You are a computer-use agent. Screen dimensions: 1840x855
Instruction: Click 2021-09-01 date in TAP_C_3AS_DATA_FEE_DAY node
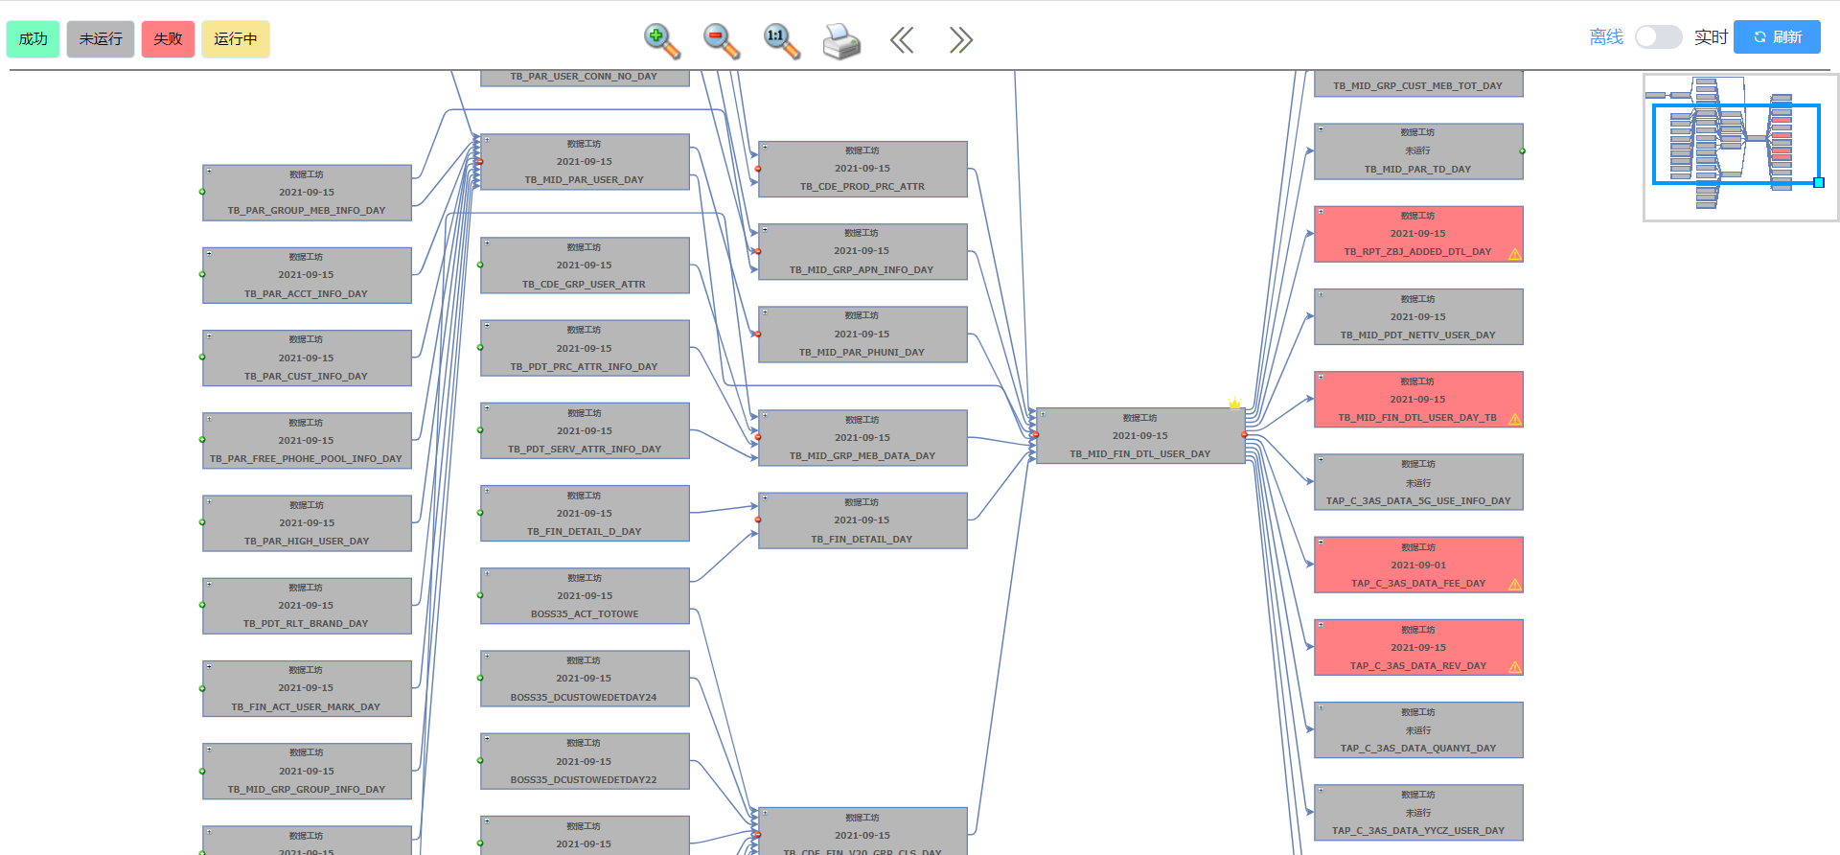(1418, 566)
